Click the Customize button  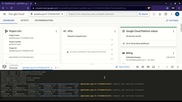click(x=172, y=20)
